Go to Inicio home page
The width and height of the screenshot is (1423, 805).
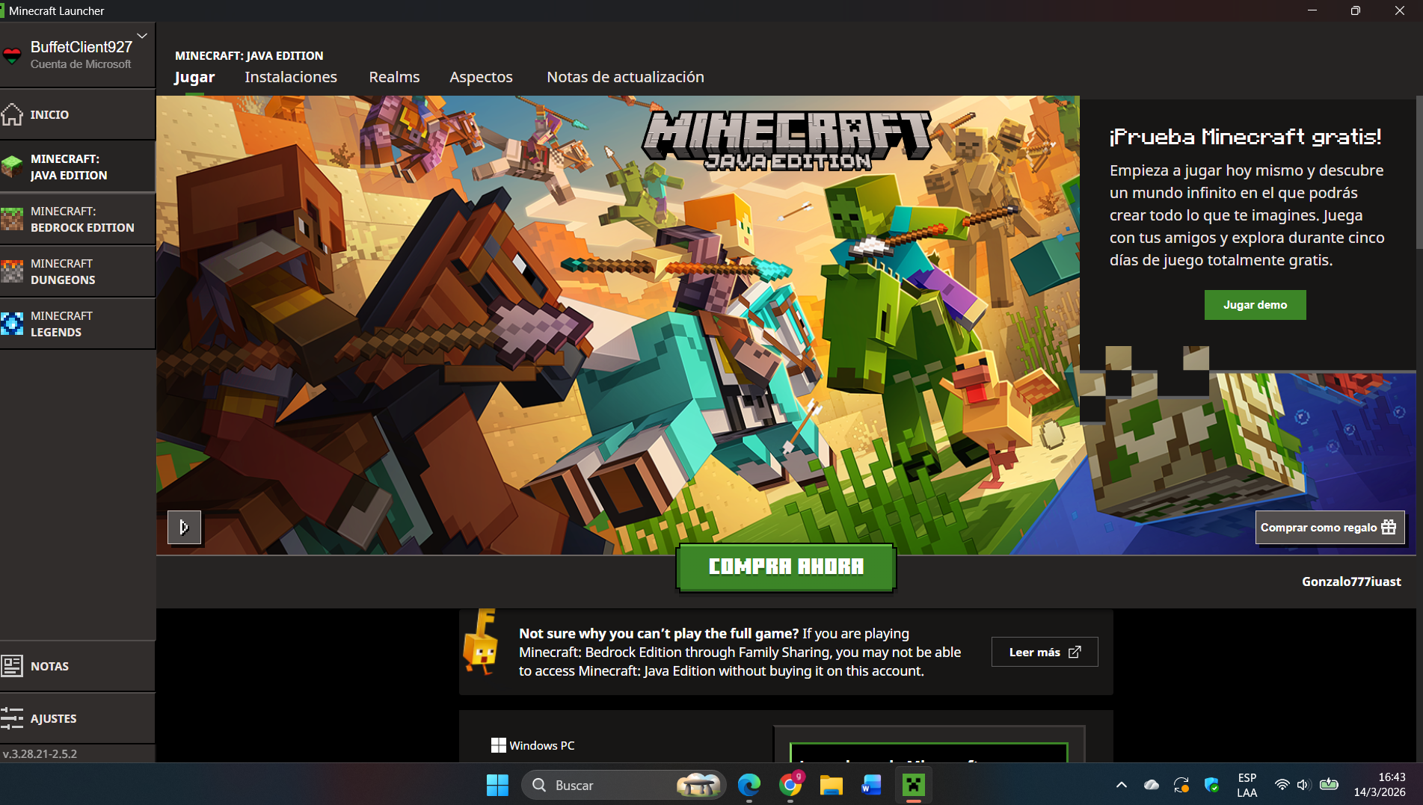click(x=78, y=114)
